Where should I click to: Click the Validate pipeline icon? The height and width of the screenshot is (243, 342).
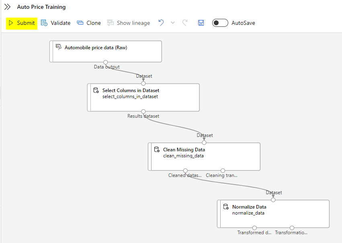coord(44,23)
